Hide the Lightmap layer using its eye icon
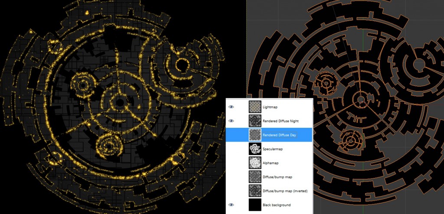Image resolution: width=444 pixels, height=214 pixels. click(232, 107)
